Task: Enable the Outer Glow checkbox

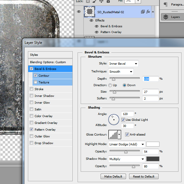Action: (32, 136)
